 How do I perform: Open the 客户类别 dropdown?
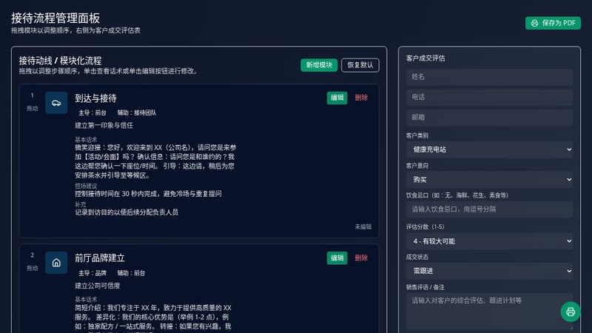point(489,149)
